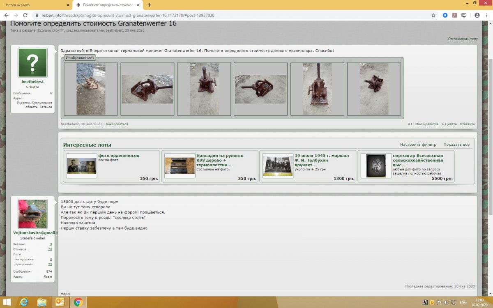Click '+ Цитата' on the first post

pyautogui.click(x=449, y=124)
